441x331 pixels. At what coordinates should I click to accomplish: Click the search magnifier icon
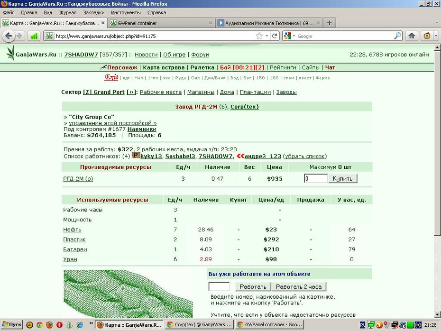pos(397,36)
